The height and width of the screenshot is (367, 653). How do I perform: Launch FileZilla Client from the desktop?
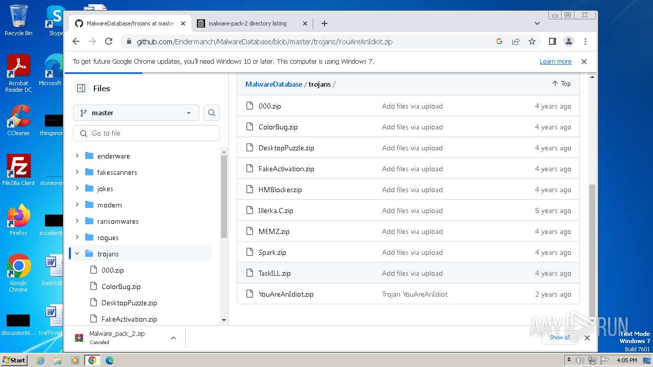(18, 170)
